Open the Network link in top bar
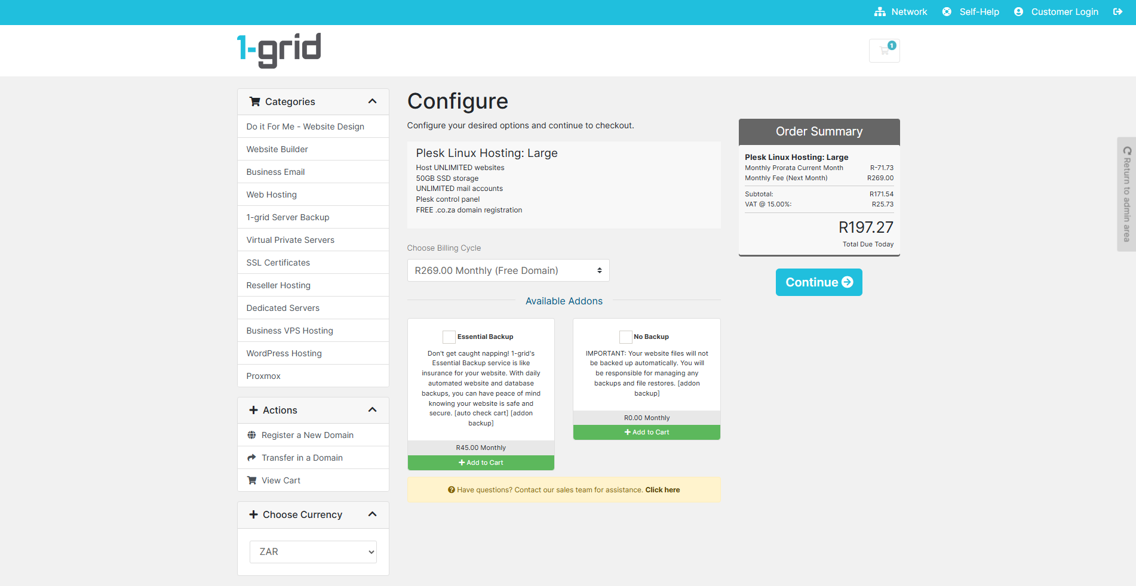Screen dimensions: 1136x586 click(x=909, y=12)
